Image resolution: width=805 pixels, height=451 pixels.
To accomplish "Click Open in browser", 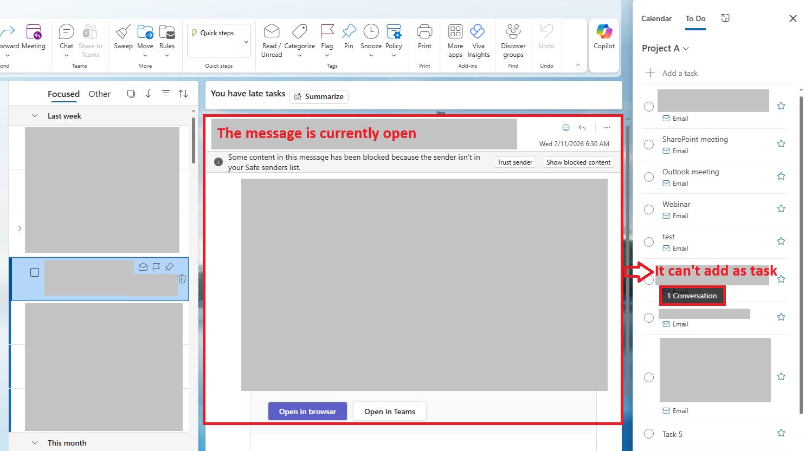I will (307, 411).
